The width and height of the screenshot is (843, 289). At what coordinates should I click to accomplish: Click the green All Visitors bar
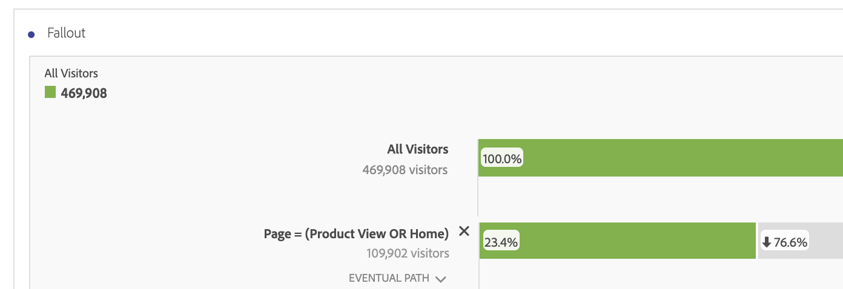661,158
